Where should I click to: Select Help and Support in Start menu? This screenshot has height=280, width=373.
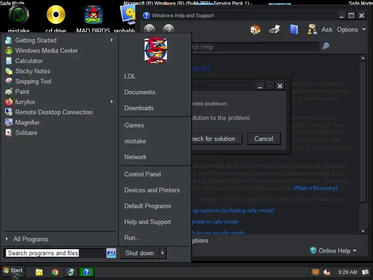click(x=147, y=222)
